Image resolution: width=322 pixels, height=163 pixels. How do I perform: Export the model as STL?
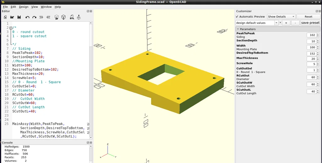point(72,17)
